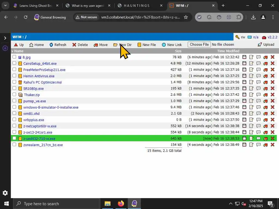The width and height of the screenshot is (279, 209).
Task: Click the Windows taskbar search box
Action: pyautogui.click(x=57, y=204)
